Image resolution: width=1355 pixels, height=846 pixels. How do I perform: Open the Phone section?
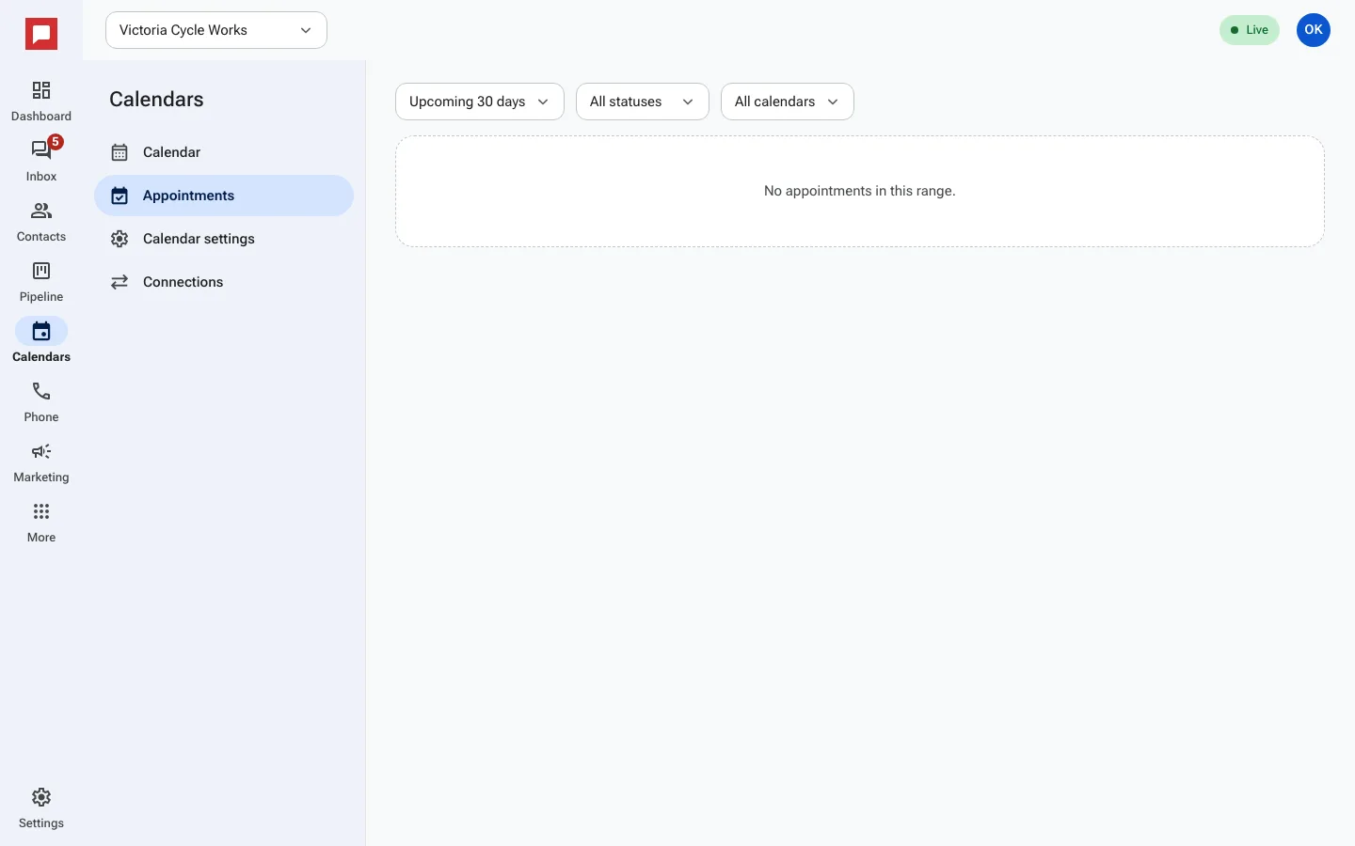41,402
